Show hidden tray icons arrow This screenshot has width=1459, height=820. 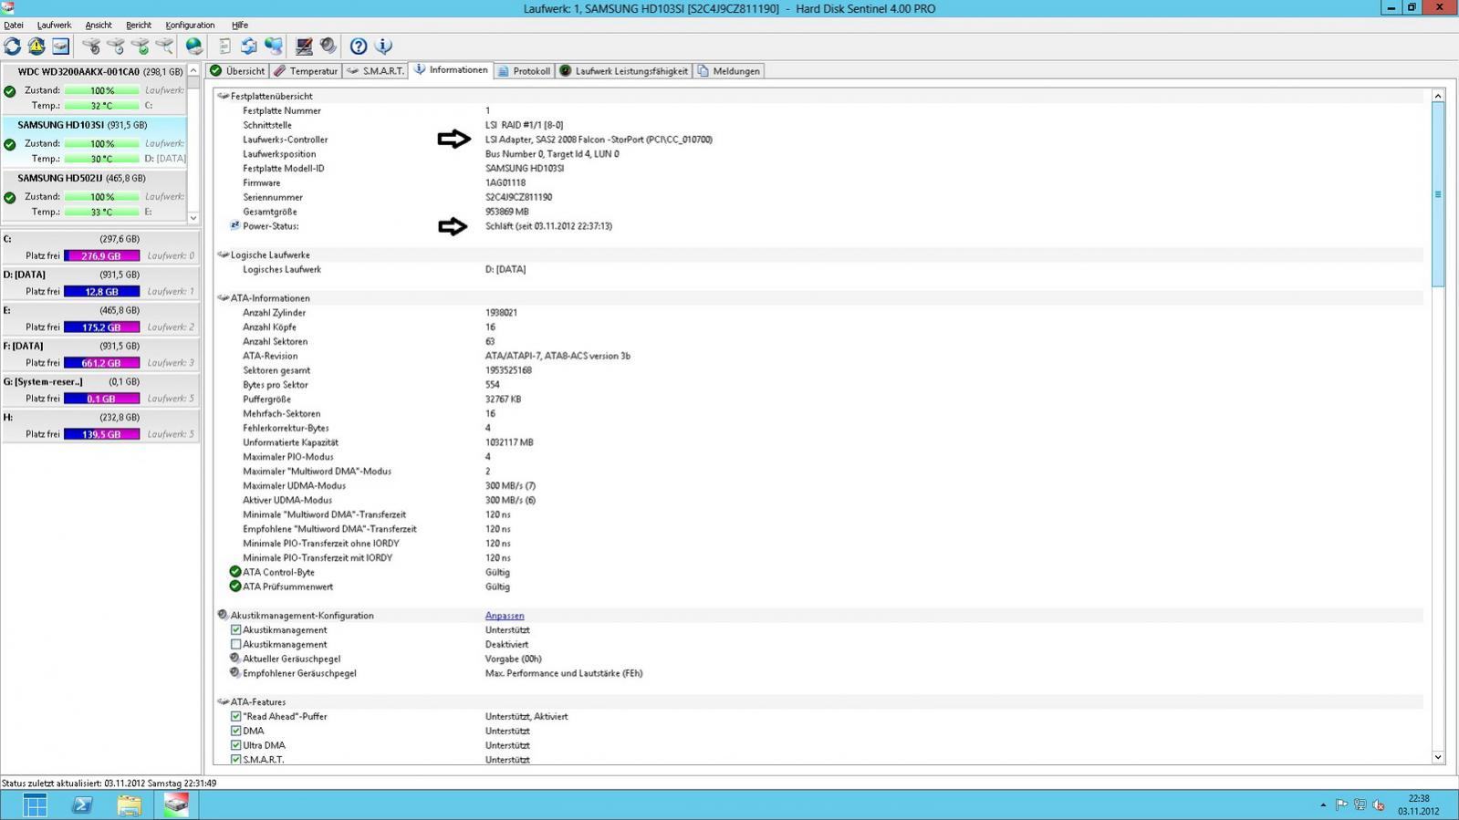coord(1322,804)
